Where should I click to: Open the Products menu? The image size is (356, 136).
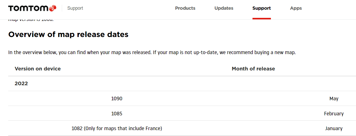[x=185, y=8]
